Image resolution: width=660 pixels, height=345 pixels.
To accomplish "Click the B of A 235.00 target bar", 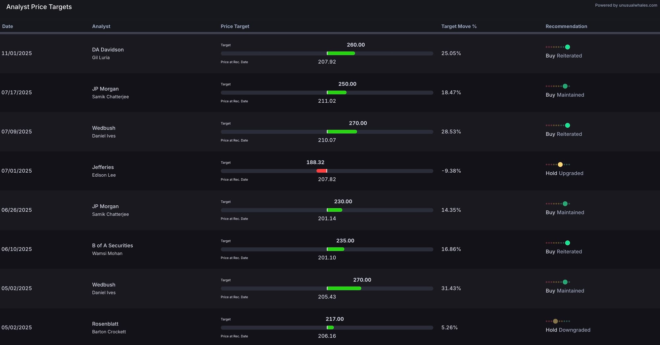I will (336, 249).
